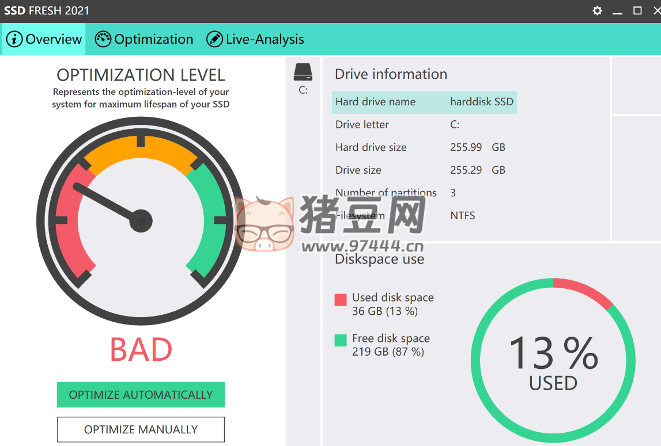
Task: Click the Overview info icon
Action: 14,39
